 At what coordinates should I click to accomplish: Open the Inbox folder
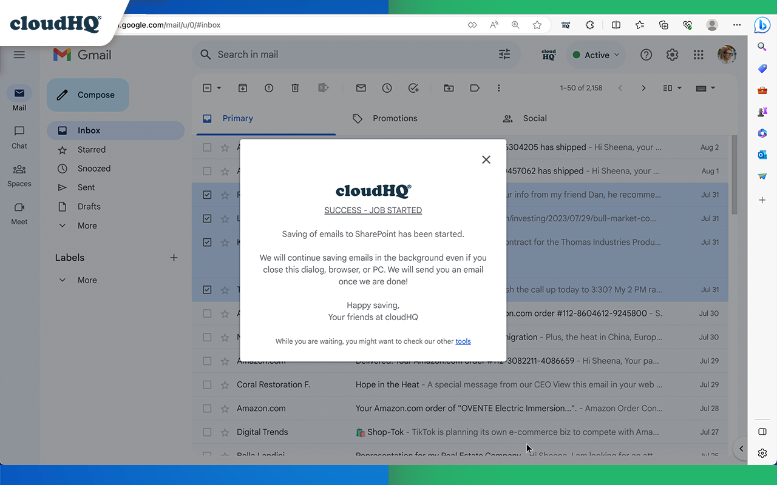[x=115, y=130]
